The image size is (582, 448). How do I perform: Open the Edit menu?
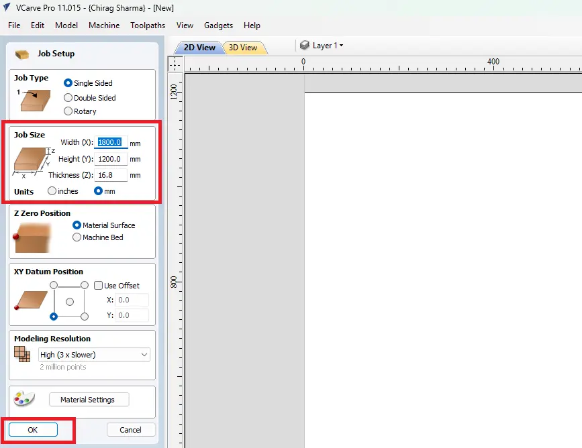tap(38, 25)
